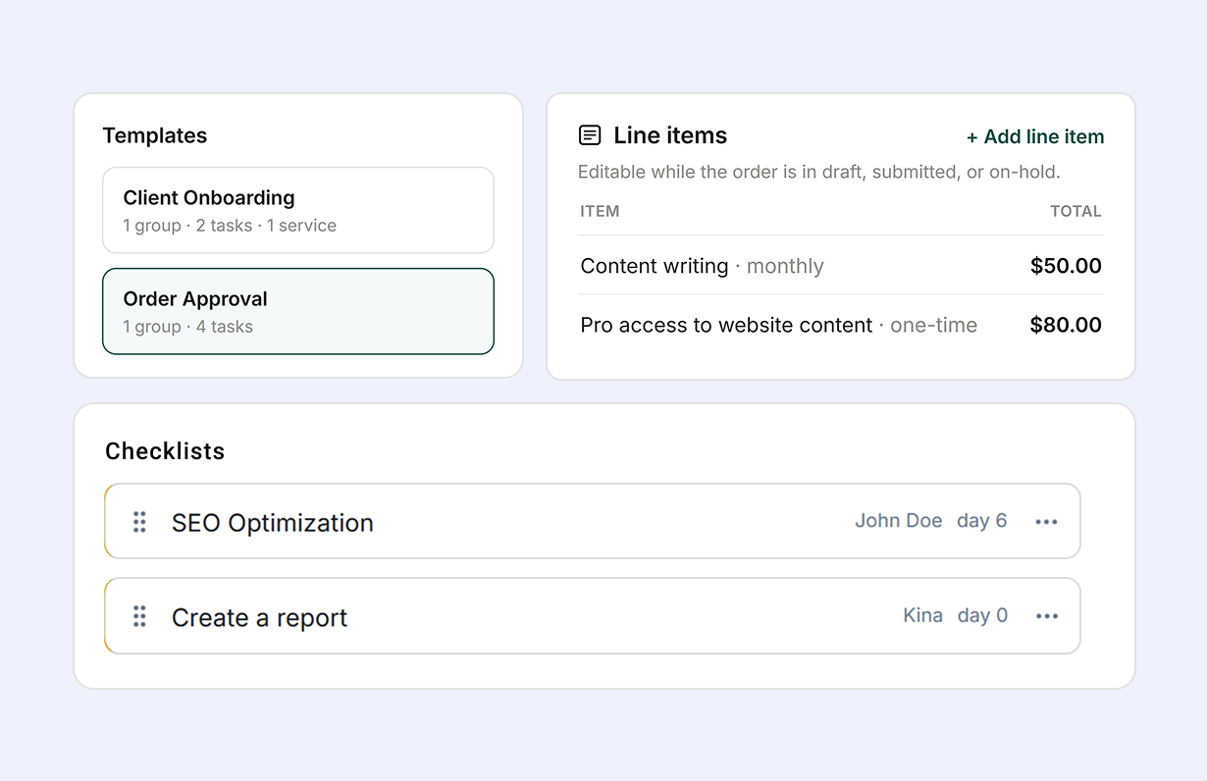Open the Create a report checklist title
The height and width of the screenshot is (781, 1207).
pyautogui.click(x=259, y=618)
